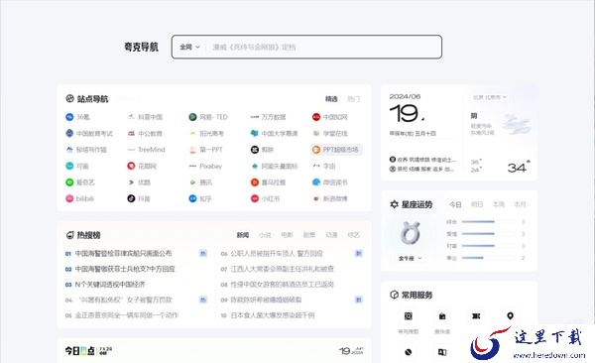Open the red 小红书 site icon
The height and width of the screenshot is (363, 595).
coord(255,198)
